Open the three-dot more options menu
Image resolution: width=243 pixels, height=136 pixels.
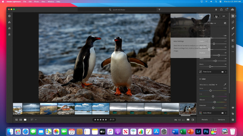pos(233,52)
